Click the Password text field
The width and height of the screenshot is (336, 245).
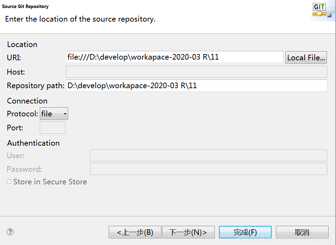[x=209, y=169]
